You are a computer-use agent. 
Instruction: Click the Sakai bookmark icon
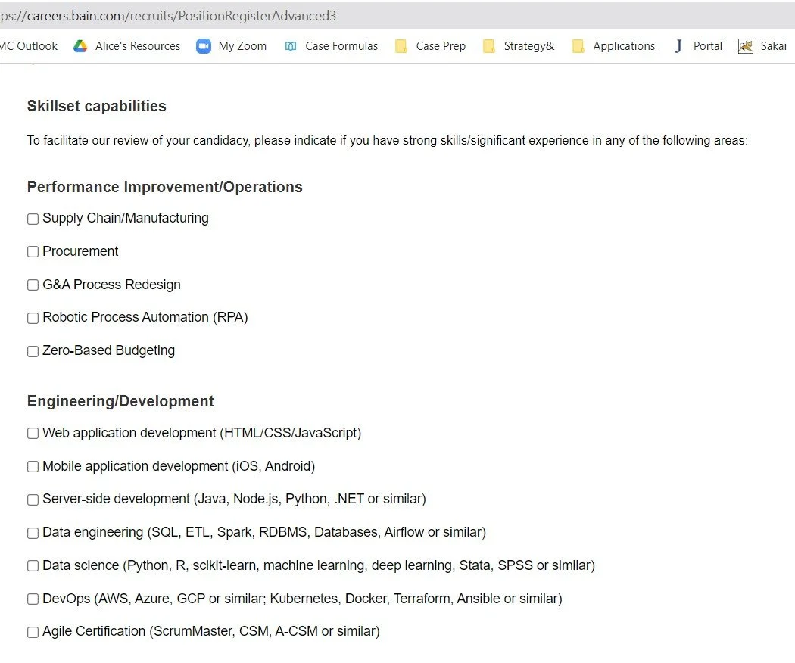(745, 46)
